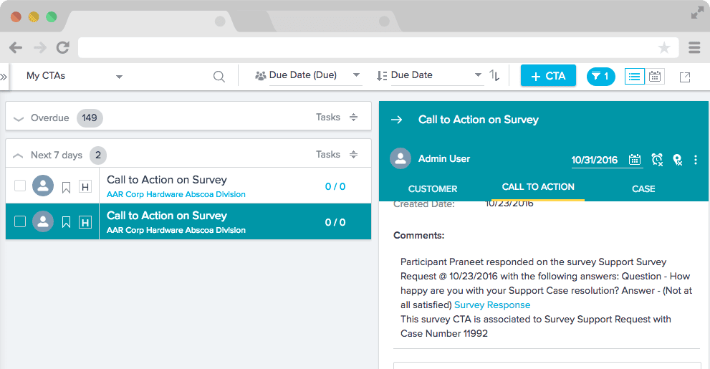Open the My CTAs dropdown
Viewport: 710px width, 369px height.
[75, 76]
